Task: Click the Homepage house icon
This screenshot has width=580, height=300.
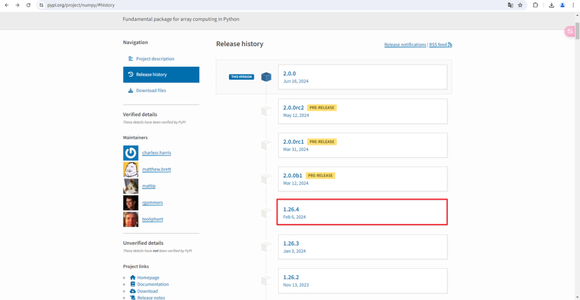Action: pos(133,277)
